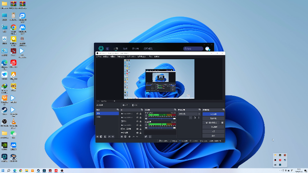Image resolution: width=308 pixels, height=173 pixels.
Task: Add a scene transition in Transitions dock
Action: point(191,118)
